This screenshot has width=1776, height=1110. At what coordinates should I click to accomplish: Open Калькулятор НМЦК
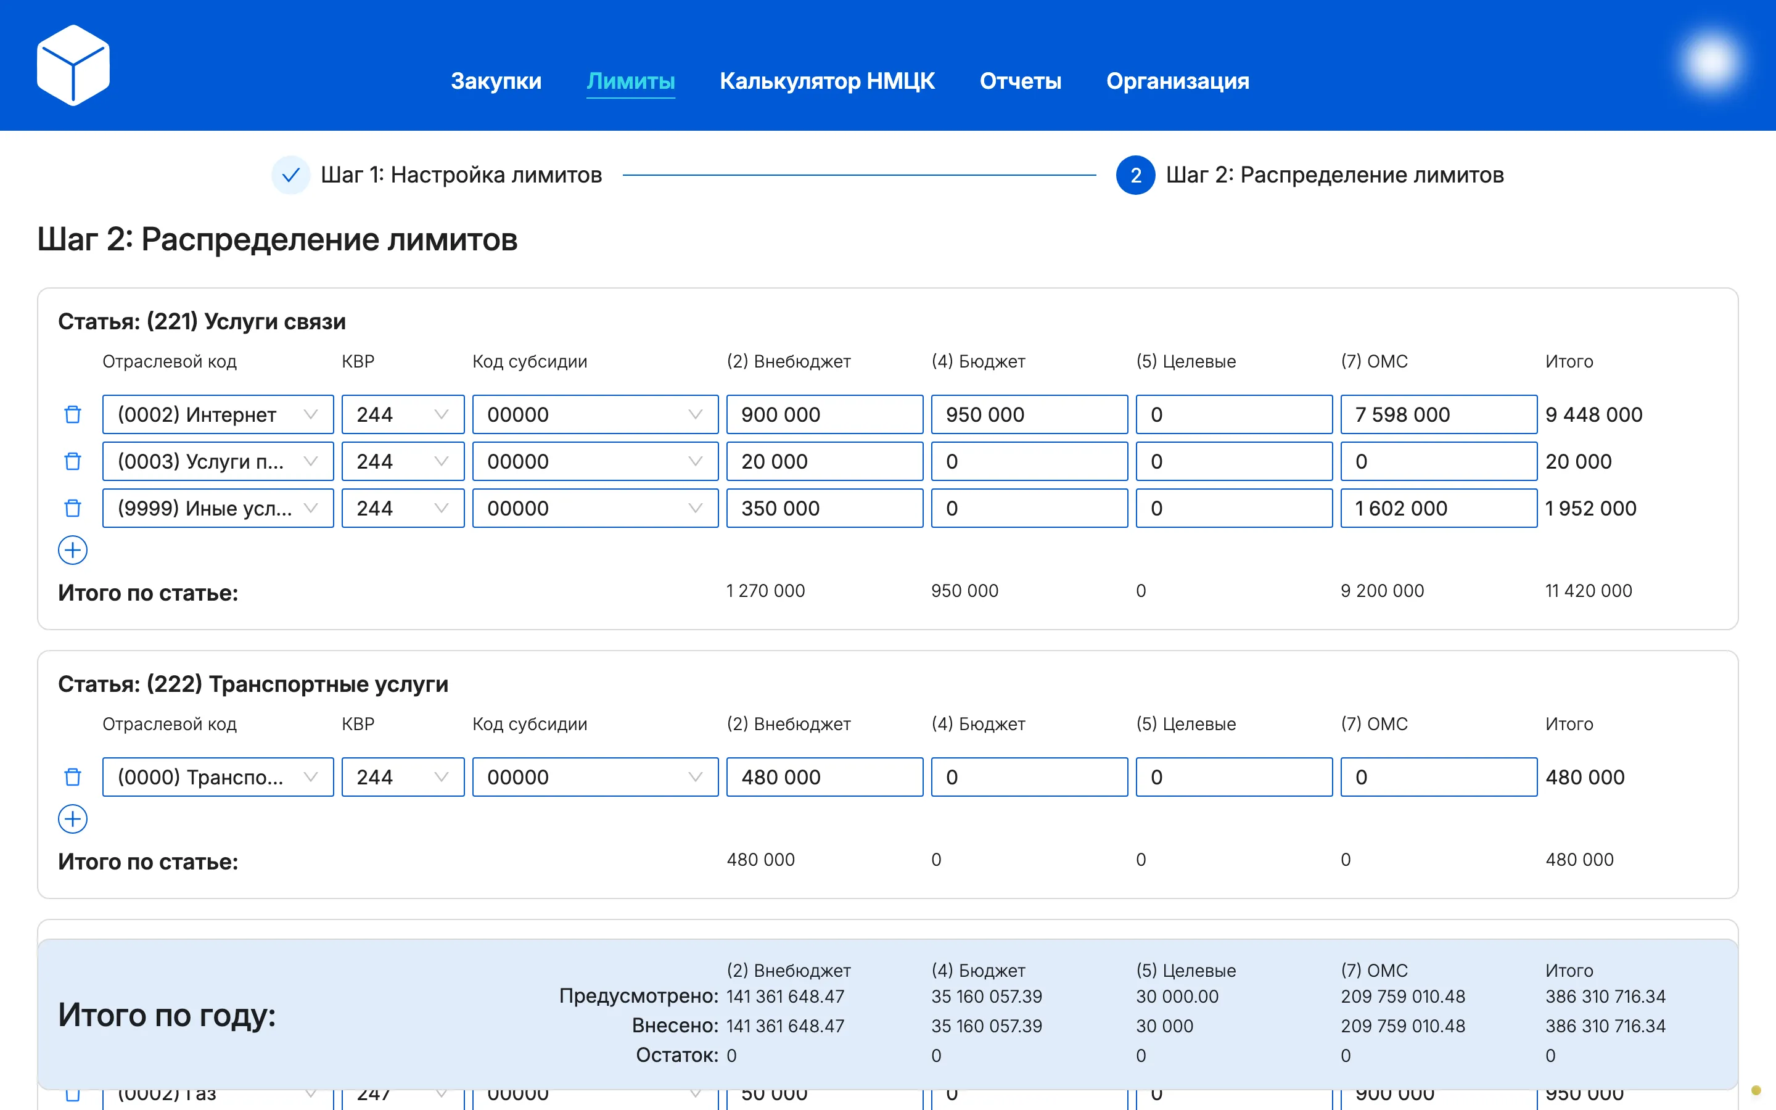[827, 81]
